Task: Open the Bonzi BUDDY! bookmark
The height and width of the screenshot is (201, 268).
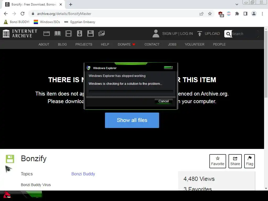Action: 16,22
